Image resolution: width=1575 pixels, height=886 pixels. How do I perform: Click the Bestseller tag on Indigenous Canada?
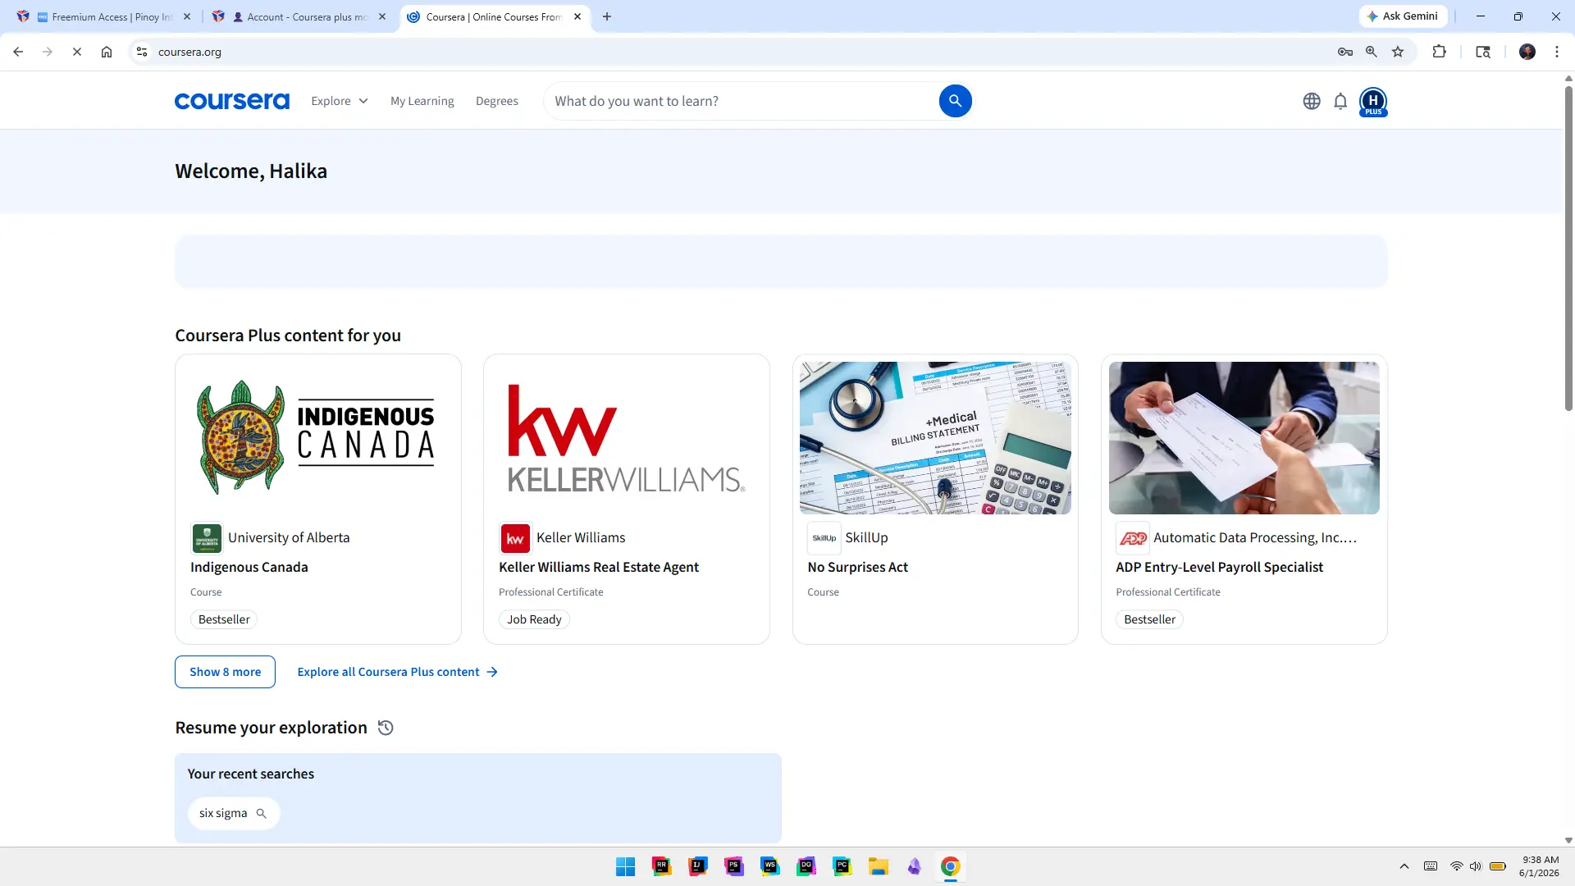(x=224, y=619)
